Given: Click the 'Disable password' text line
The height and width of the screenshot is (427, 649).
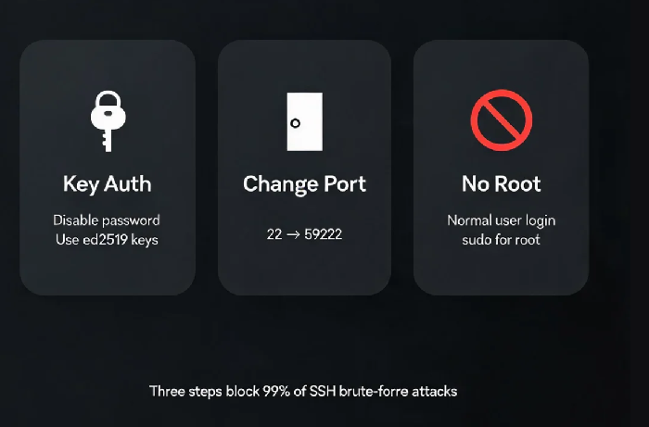Looking at the screenshot, I should [107, 220].
